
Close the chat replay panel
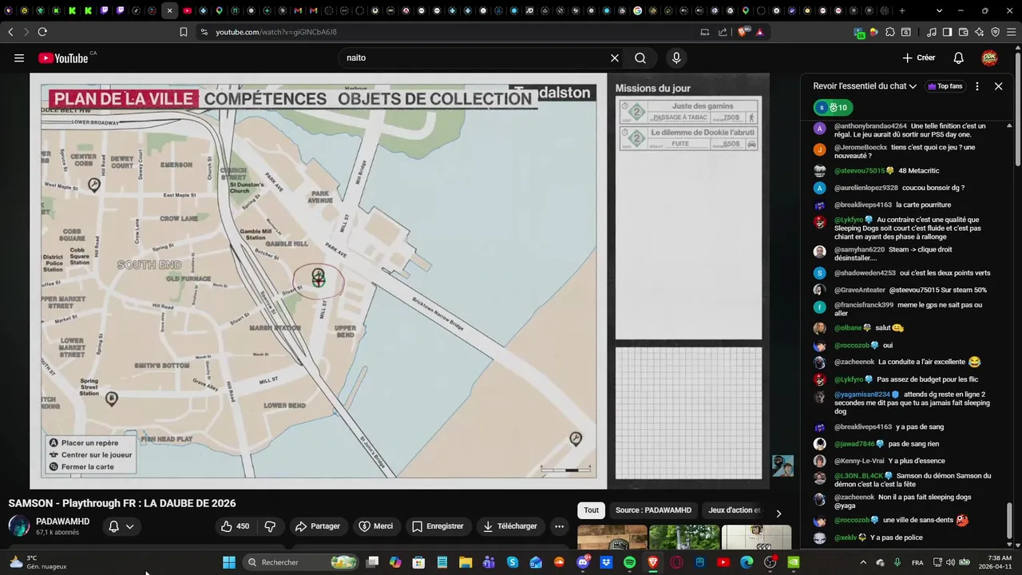click(x=998, y=86)
